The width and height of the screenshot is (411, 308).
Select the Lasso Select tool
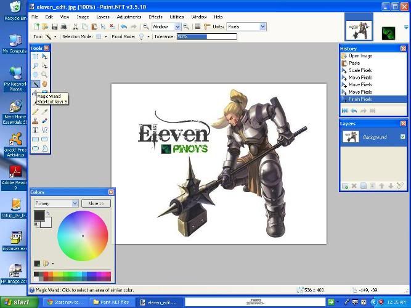pos(35,65)
